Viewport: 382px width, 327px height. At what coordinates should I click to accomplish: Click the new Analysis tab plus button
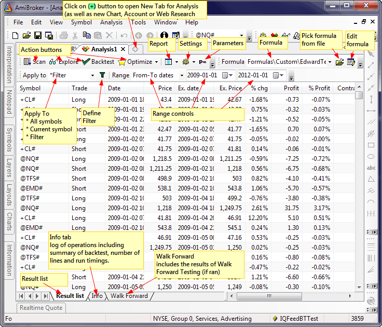135,49
